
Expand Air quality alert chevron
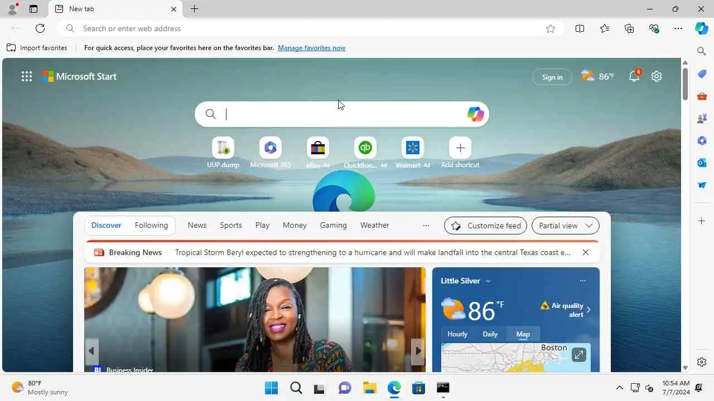(588, 310)
